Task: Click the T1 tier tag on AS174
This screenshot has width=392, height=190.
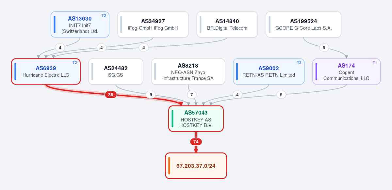Action: click(x=375, y=63)
